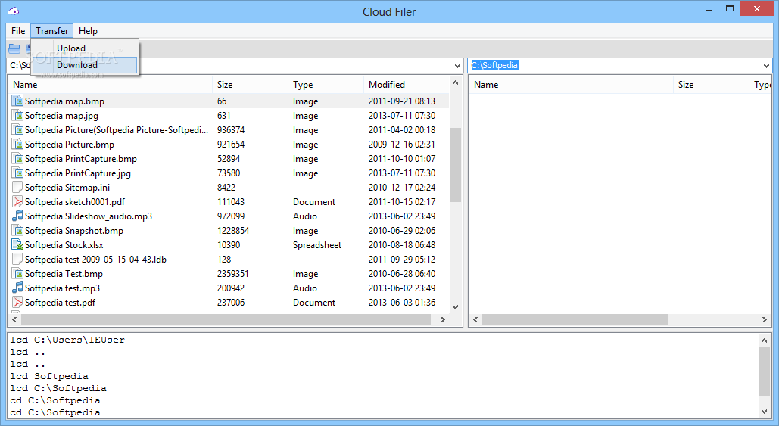Viewport: 779px width, 426px height.
Task: Click the left file list scroll-up arrow
Action: [456, 83]
